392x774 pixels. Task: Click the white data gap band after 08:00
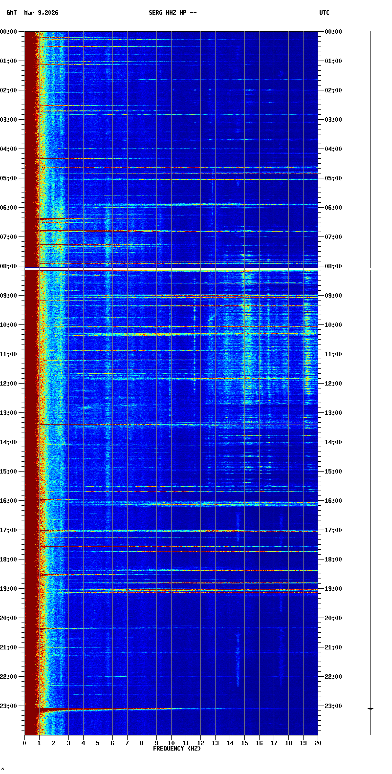(x=171, y=269)
